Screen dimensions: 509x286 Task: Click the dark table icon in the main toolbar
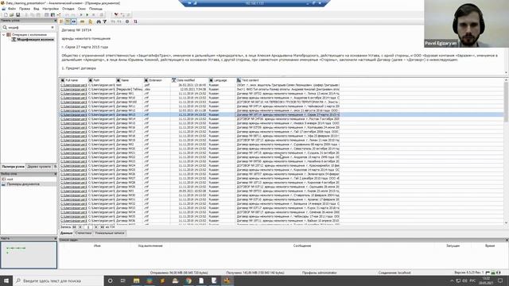(52, 15)
